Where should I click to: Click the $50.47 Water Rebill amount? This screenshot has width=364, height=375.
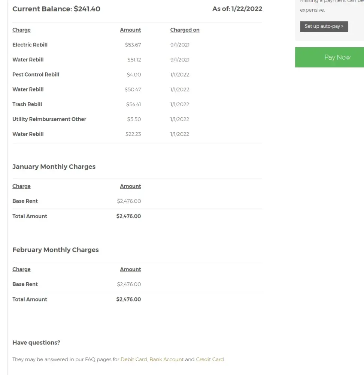[x=133, y=90]
